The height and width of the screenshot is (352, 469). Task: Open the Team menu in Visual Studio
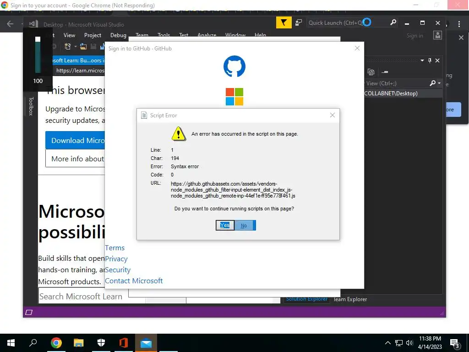[142, 35]
